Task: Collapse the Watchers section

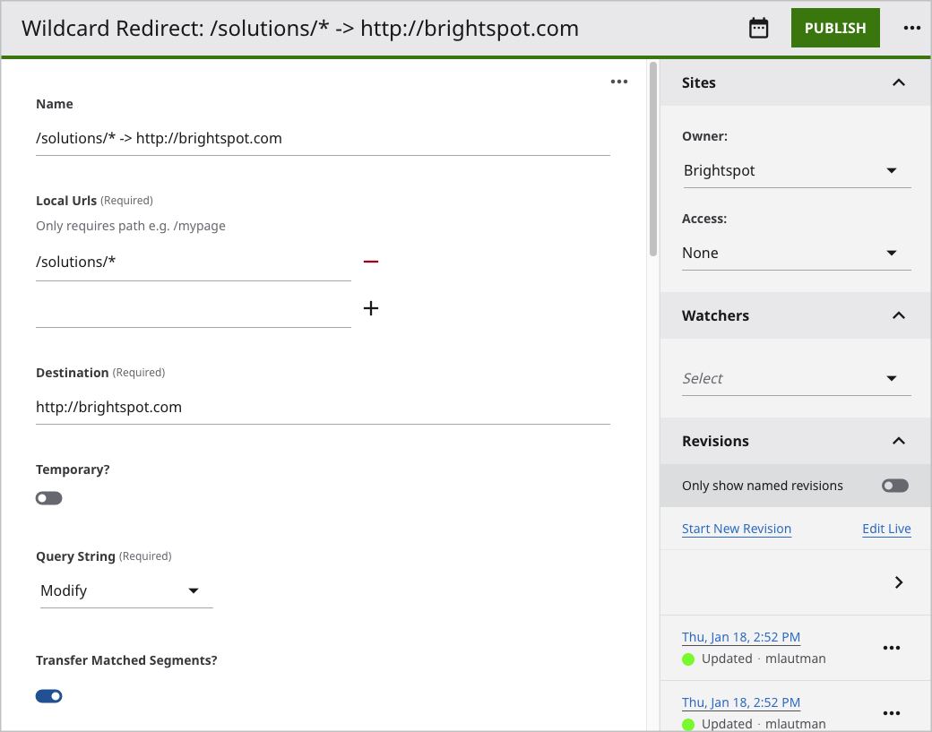Action: point(899,315)
